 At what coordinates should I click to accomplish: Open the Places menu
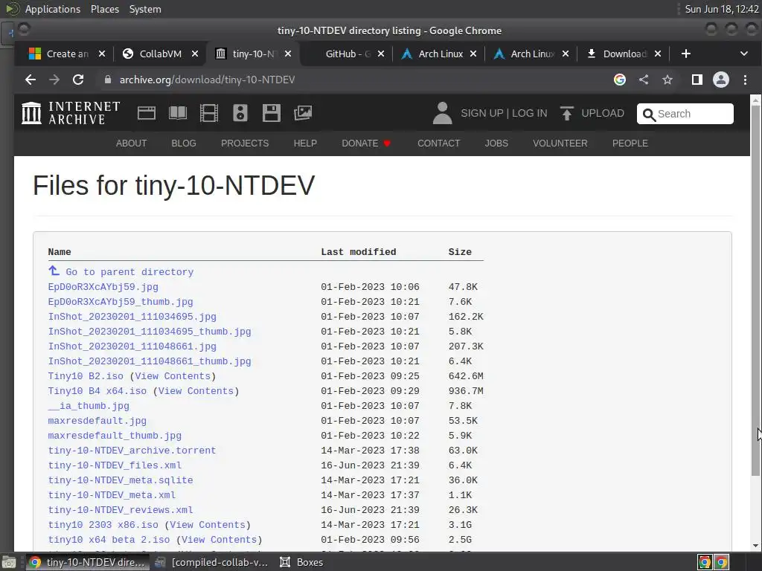[104, 9]
